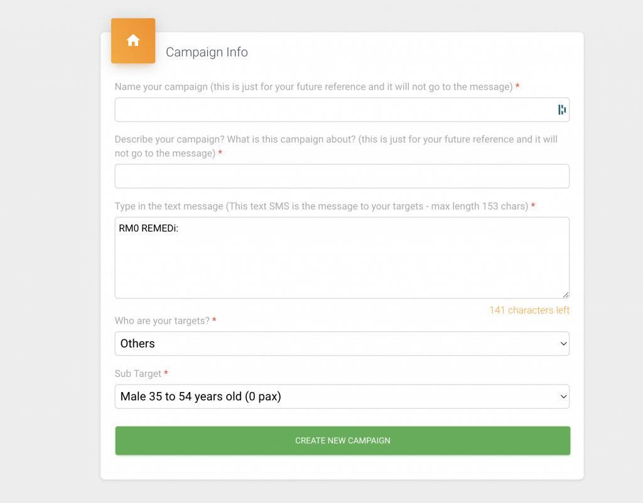Screen dimensions: 643x503
Task: Click the password manager icon in name field
Action: coord(561,109)
